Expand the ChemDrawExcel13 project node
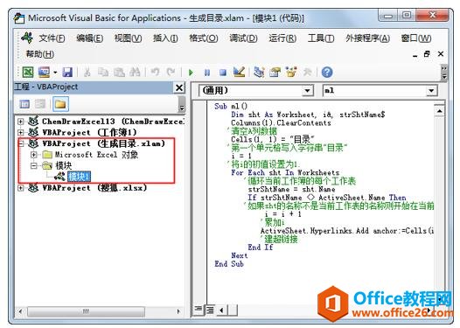460x328 pixels. click(20, 122)
